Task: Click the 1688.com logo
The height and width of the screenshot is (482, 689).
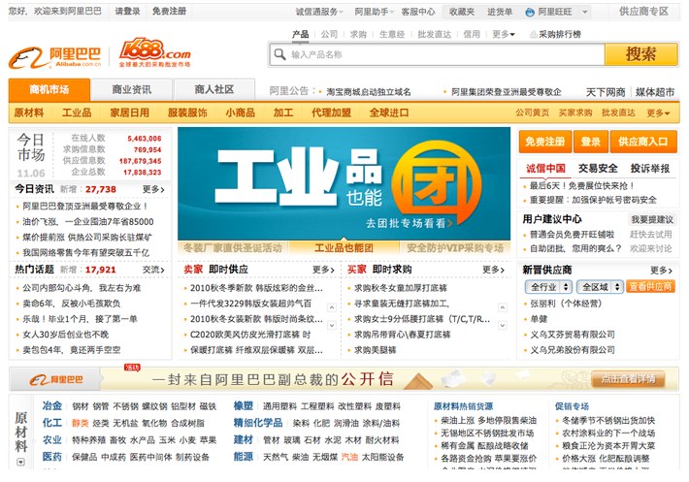Action: [x=154, y=52]
